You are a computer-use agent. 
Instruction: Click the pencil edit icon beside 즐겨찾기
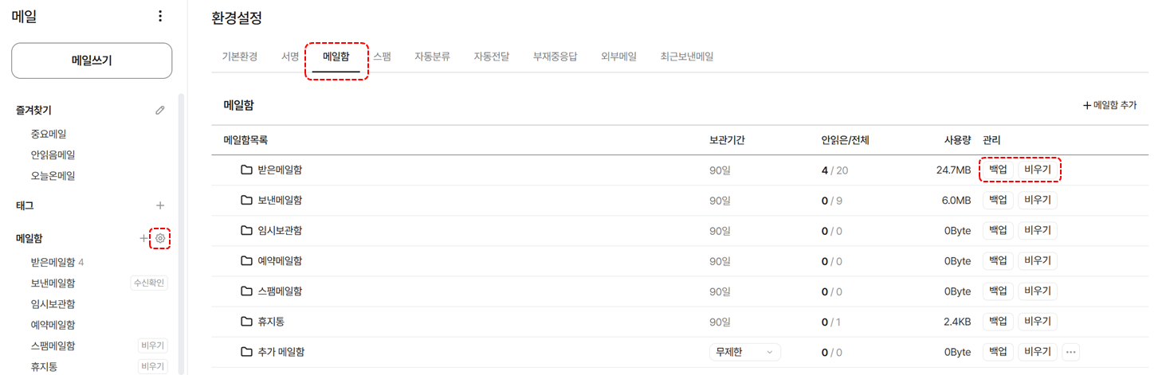[160, 111]
